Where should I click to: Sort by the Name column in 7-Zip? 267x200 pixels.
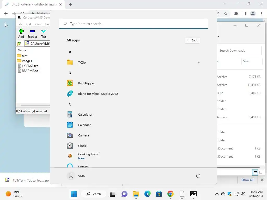pyautogui.click(x=22, y=50)
